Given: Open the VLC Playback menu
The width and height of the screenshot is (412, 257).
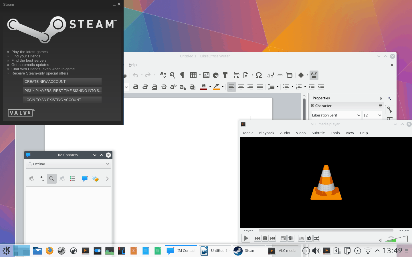Looking at the screenshot, I should pyautogui.click(x=267, y=133).
